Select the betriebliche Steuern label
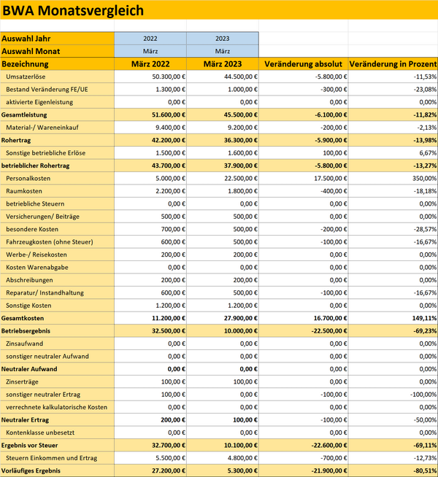 (x=35, y=203)
